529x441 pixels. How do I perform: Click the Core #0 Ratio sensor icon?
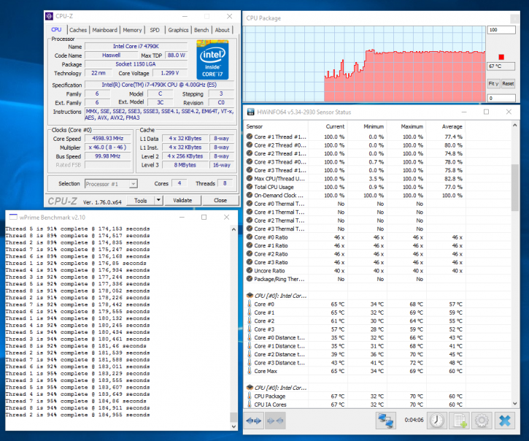(x=250, y=237)
